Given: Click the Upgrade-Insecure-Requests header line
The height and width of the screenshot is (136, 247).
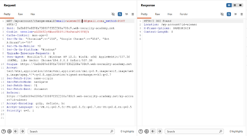Looking at the screenshot, I should pos(31,53).
